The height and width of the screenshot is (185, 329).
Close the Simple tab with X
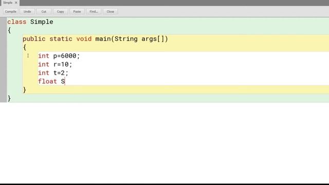[16, 3]
